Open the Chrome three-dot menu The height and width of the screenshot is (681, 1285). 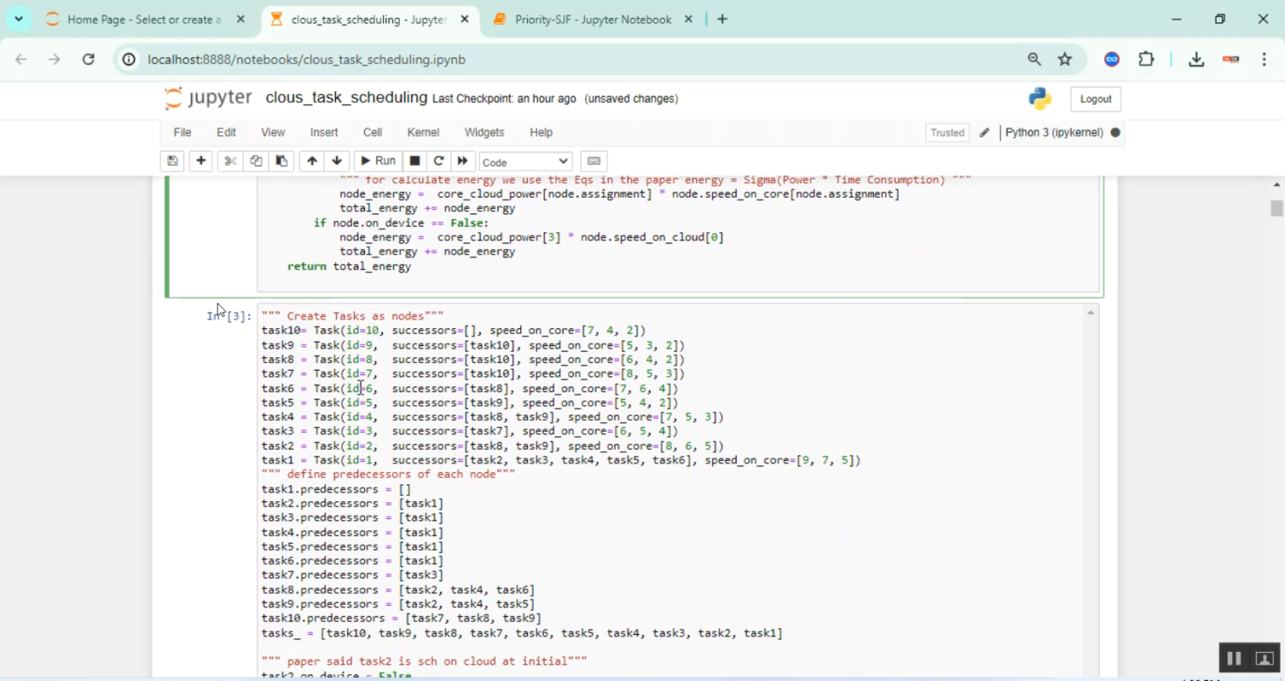tap(1264, 59)
